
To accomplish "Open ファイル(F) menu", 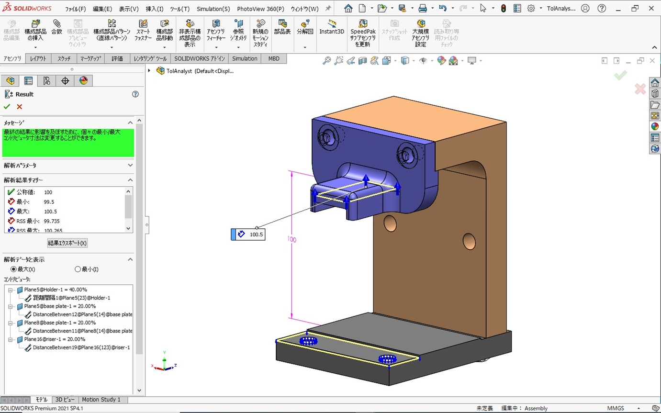I will point(75,9).
